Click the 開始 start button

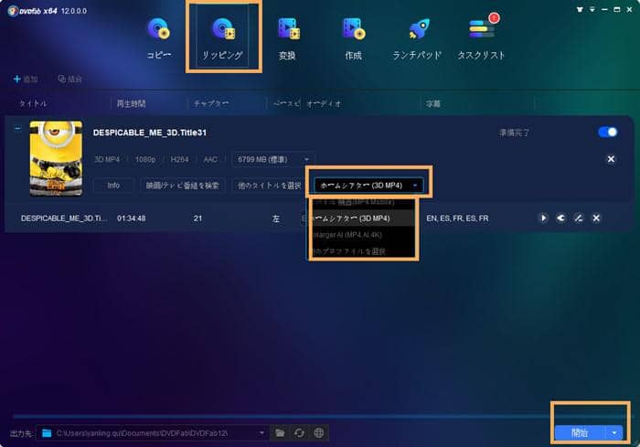pos(580,432)
